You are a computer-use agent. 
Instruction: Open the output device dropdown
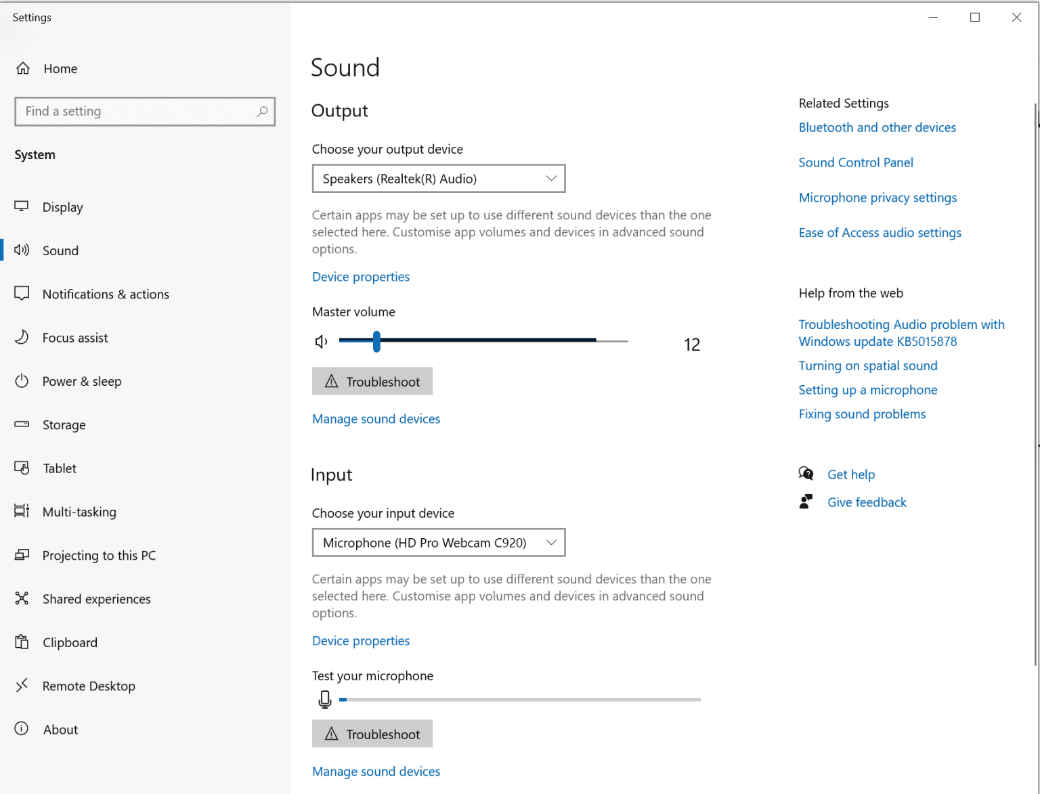click(x=438, y=178)
